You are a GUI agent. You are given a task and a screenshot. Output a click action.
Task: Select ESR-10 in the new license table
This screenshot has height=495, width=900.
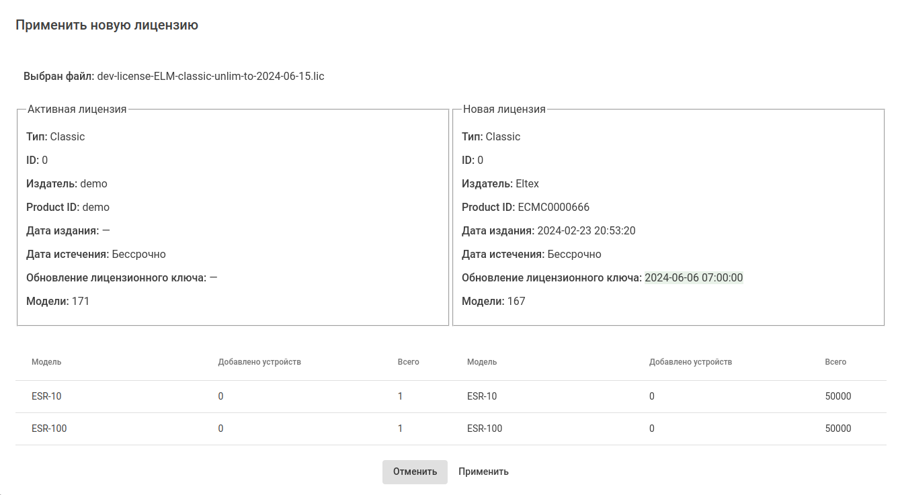[482, 396]
